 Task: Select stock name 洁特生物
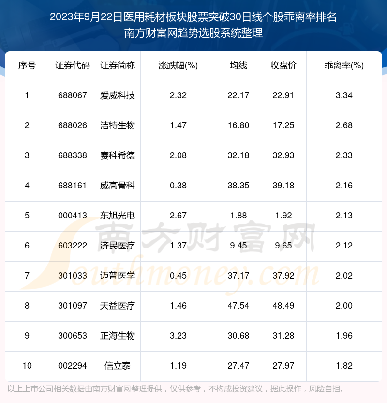click(x=118, y=125)
